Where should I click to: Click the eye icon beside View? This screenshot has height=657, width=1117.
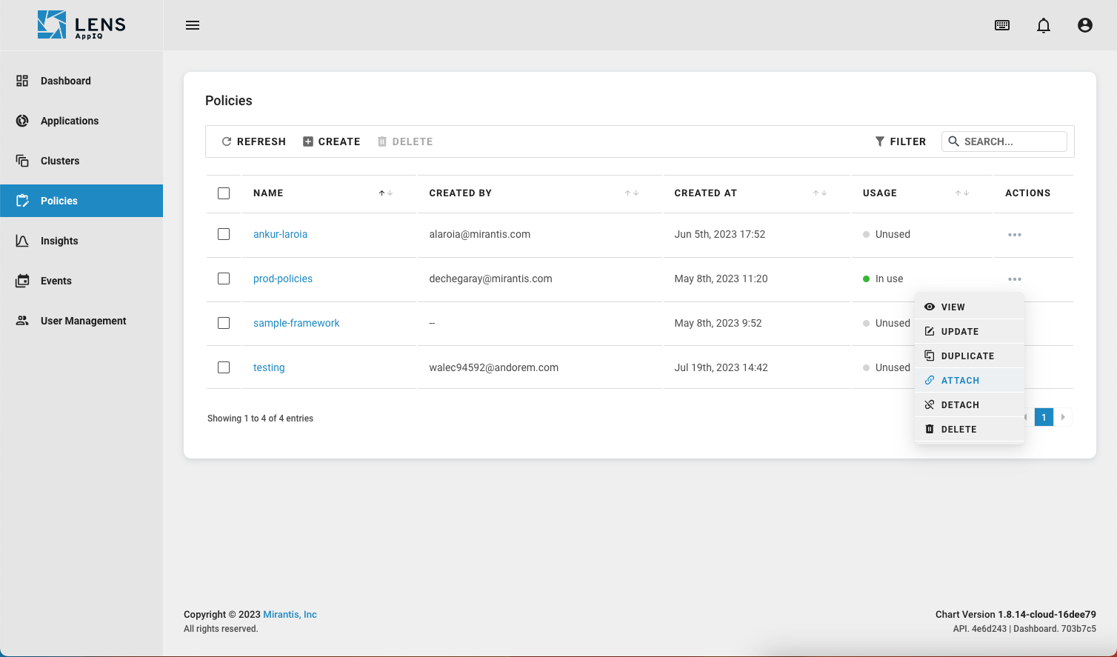coord(930,307)
